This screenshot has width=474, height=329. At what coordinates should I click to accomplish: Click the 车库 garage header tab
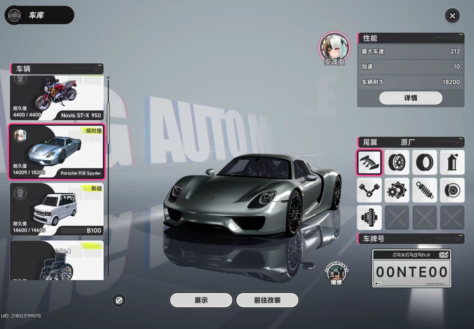[x=39, y=15]
